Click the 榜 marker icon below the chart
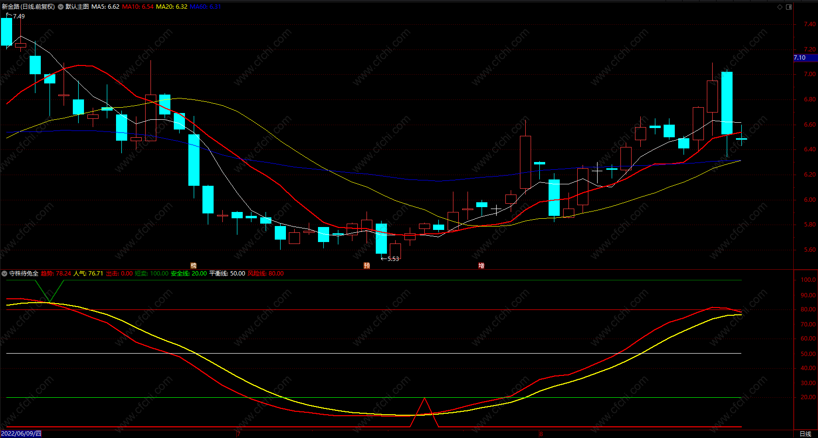 tap(194, 265)
